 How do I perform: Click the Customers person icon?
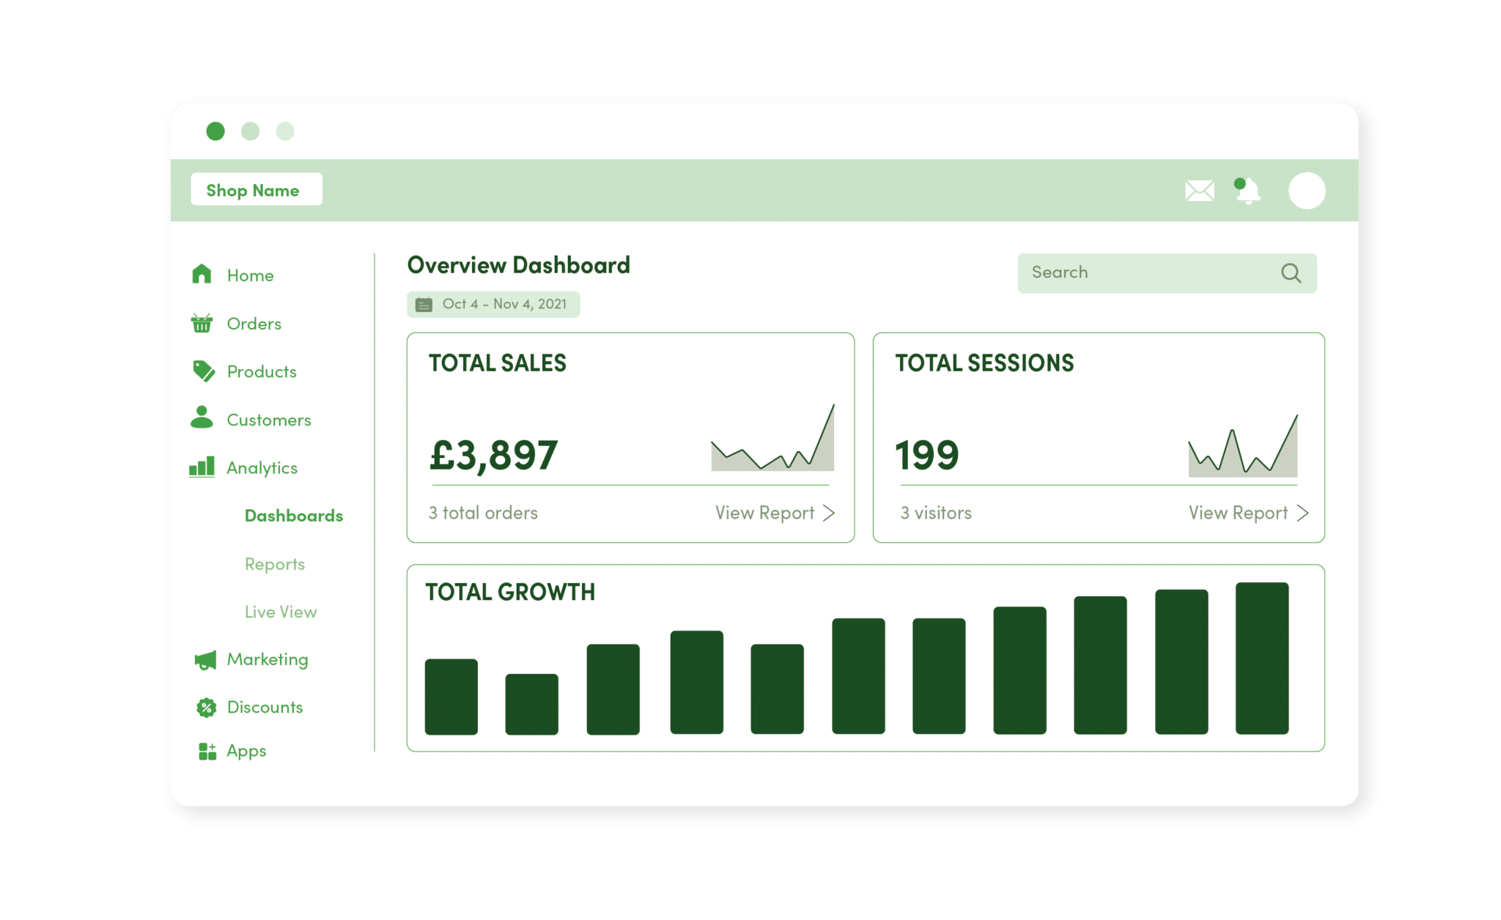click(202, 418)
